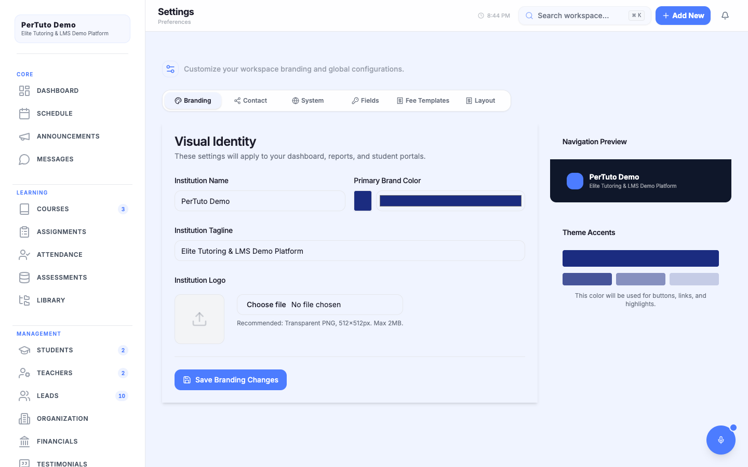Click the Add New button
Screen dimensions: 748x467
pos(683,16)
